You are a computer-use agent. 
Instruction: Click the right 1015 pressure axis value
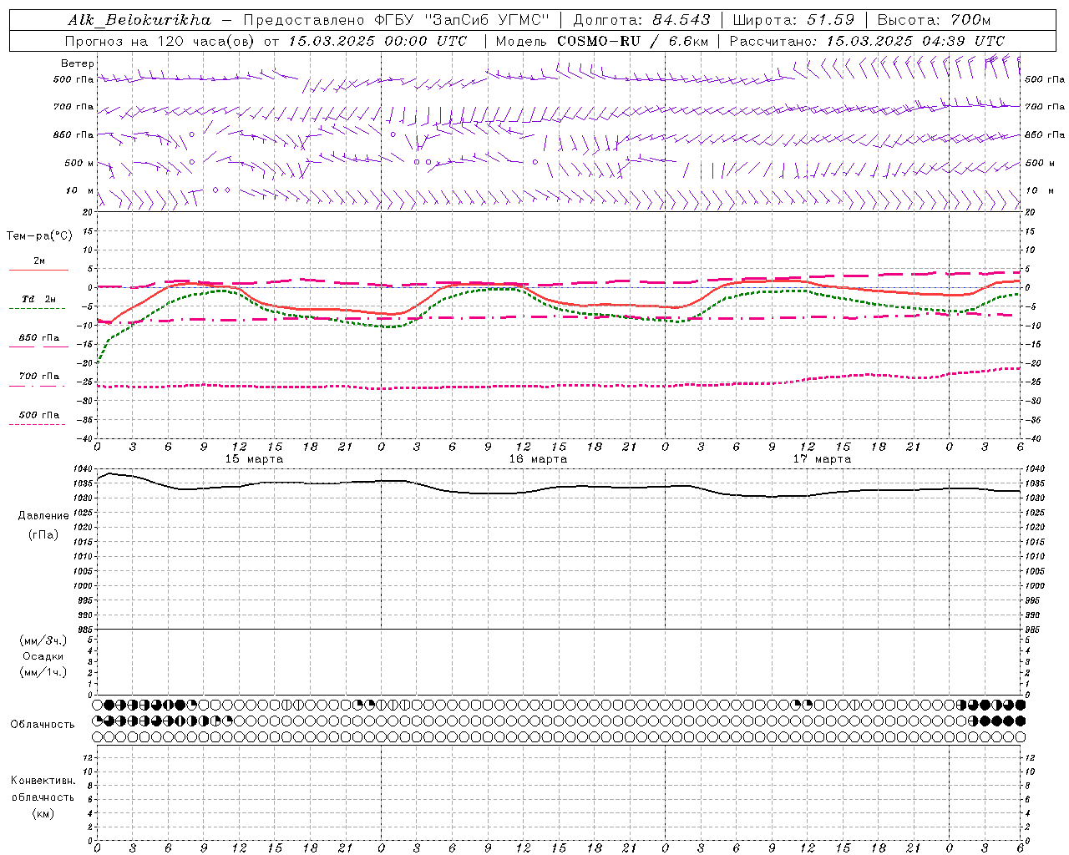click(1035, 543)
